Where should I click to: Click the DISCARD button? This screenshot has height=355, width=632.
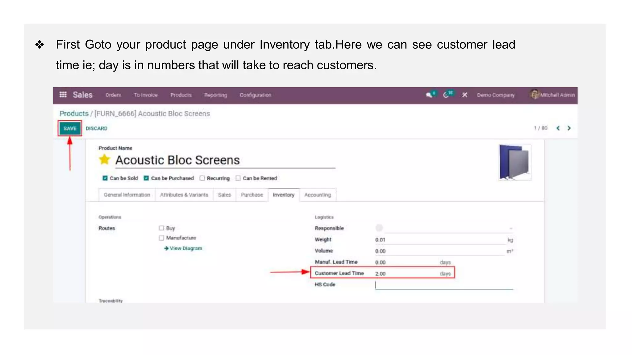[x=97, y=128]
